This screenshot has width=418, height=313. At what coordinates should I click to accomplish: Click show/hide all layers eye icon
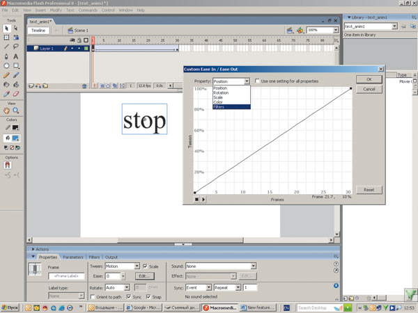coord(72,40)
